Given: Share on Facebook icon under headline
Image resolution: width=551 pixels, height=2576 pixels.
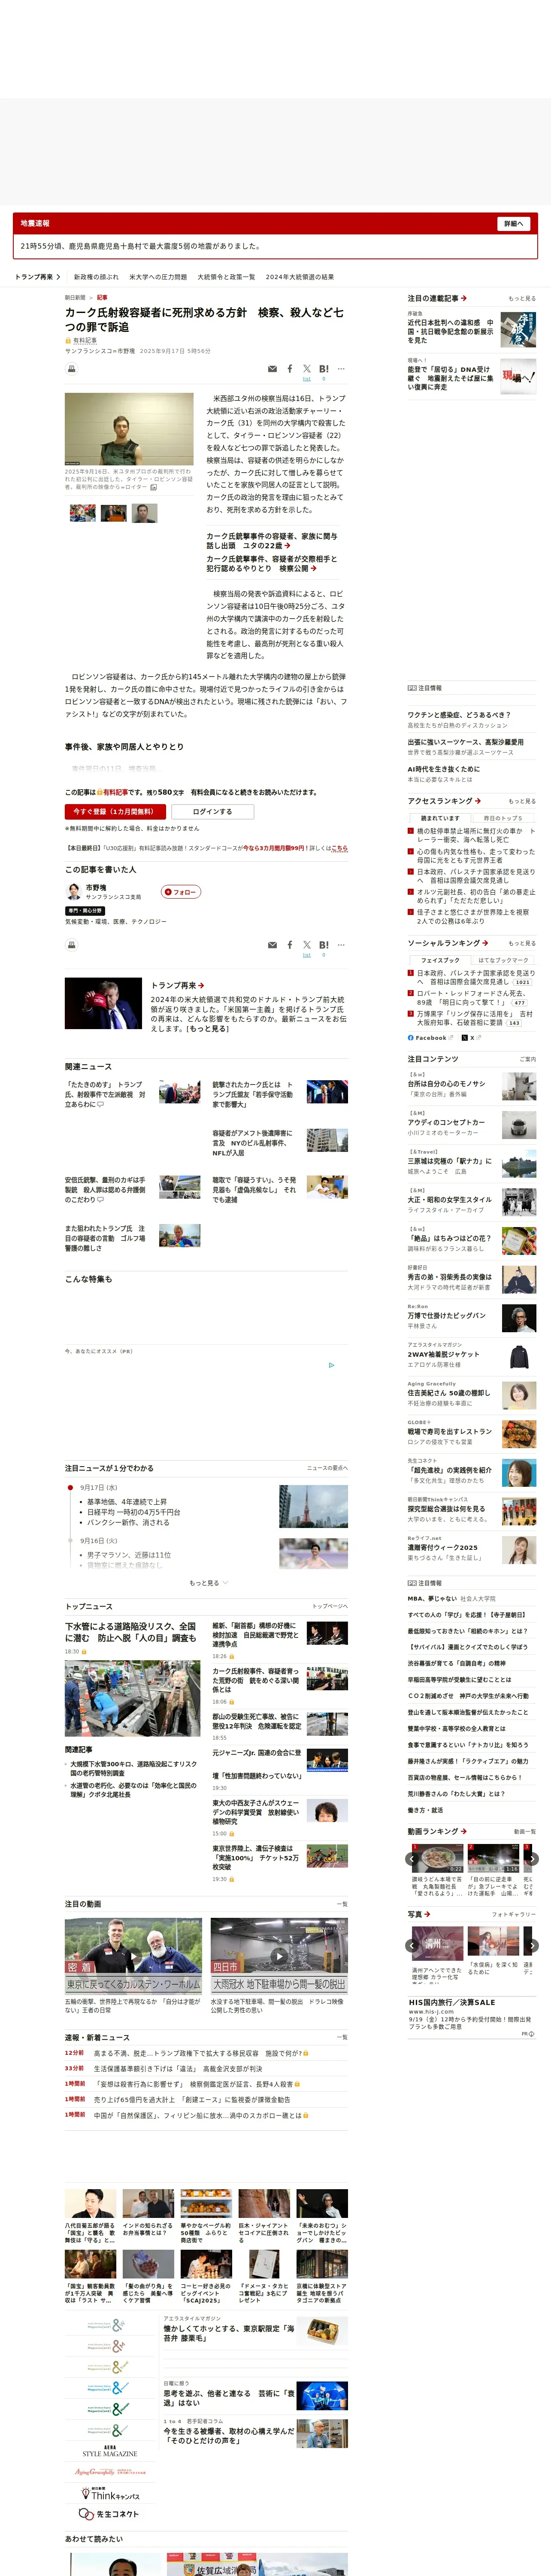Looking at the screenshot, I should (x=290, y=369).
